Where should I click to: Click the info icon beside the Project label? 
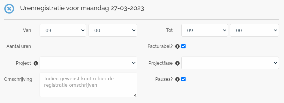[36, 63]
